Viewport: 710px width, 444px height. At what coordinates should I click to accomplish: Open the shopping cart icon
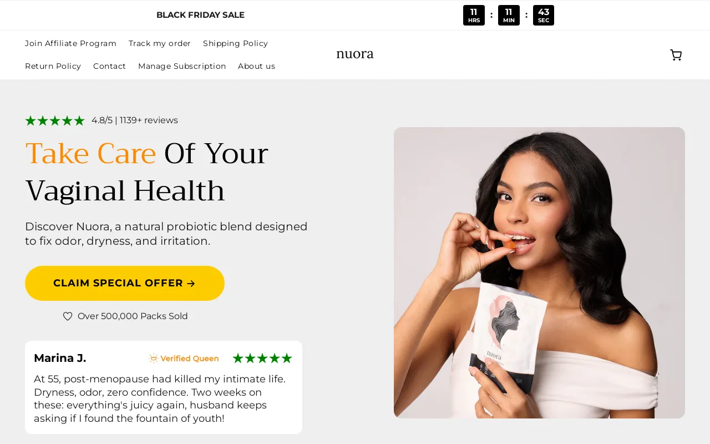(x=676, y=55)
